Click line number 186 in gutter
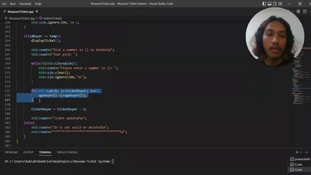The image size is (311, 175). click(x=7, y=141)
